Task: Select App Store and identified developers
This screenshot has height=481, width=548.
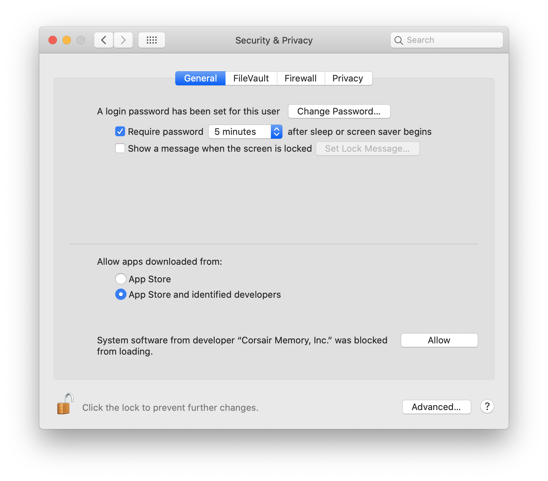Action: point(120,295)
